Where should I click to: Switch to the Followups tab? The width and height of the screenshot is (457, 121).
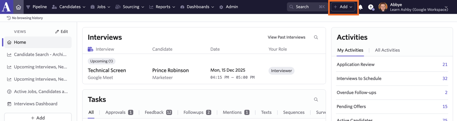(197, 112)
